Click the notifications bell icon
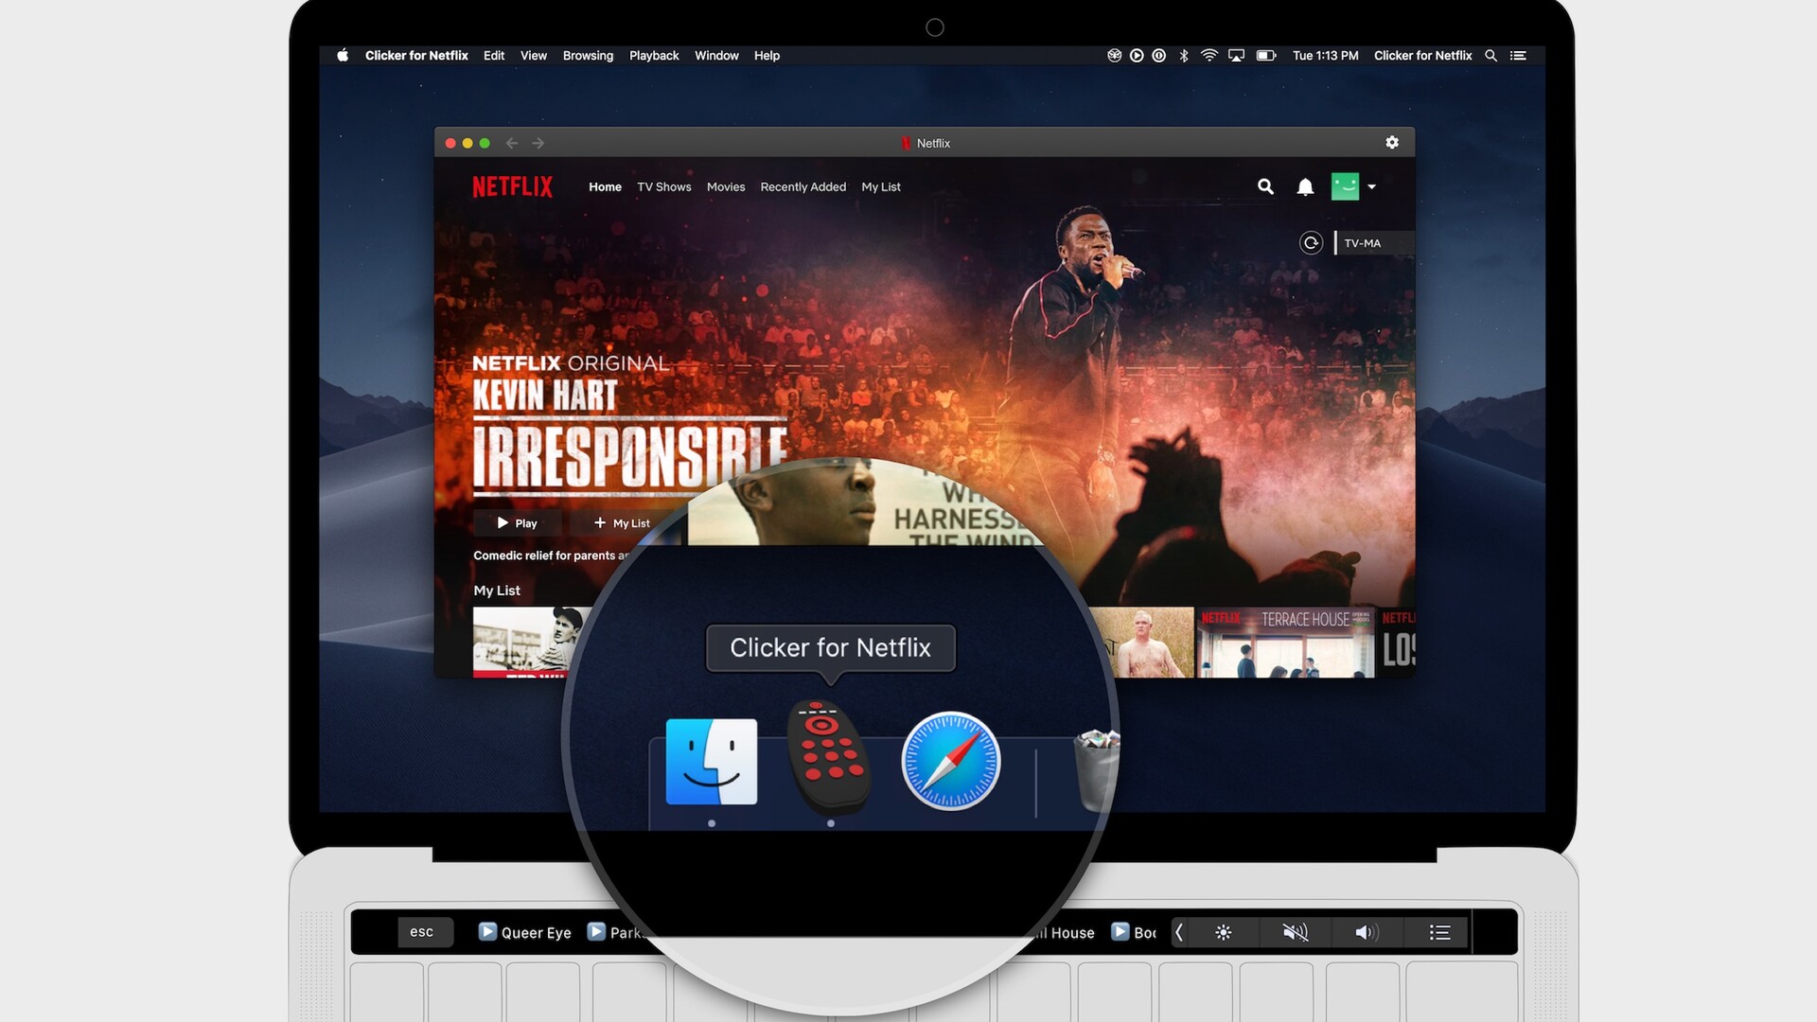 (x=1304, y=185)
